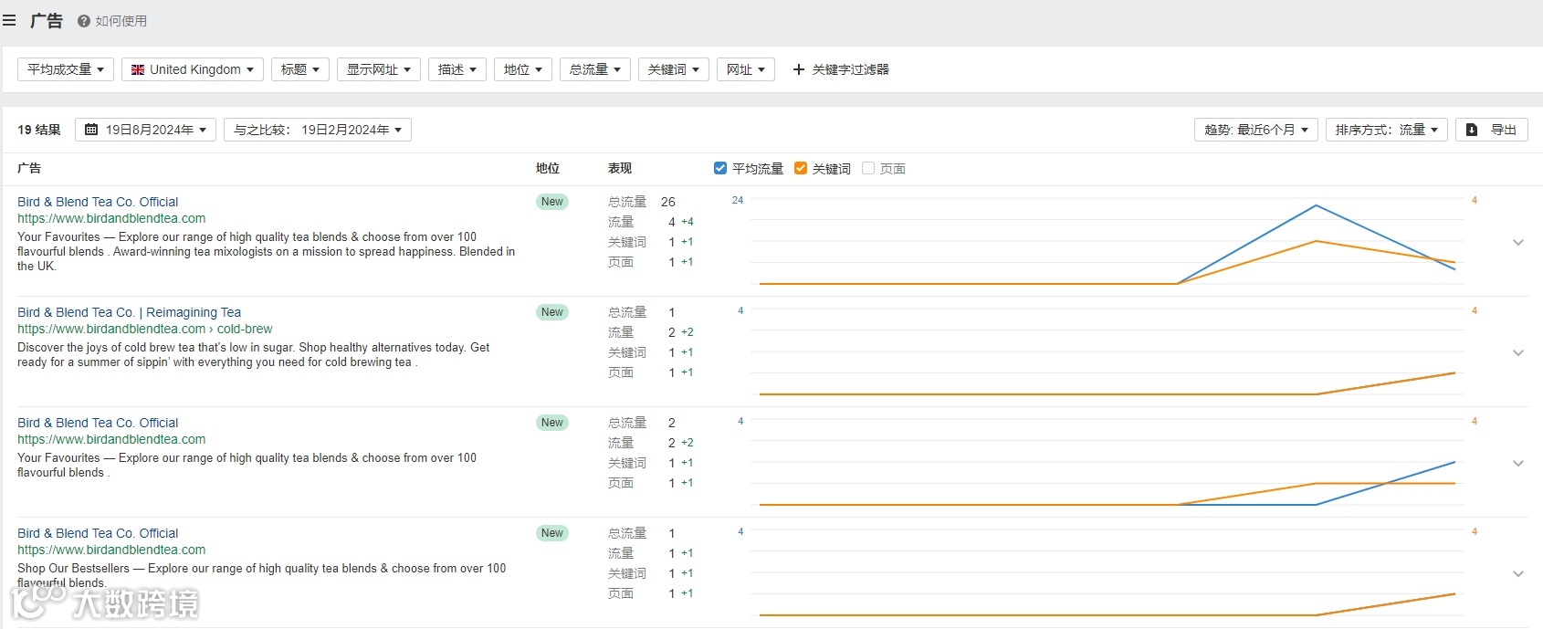Open the 平均成交量 dropdown
This screenshot has width=1543, height=629.
pyautogui.click(x=66, y=69)
